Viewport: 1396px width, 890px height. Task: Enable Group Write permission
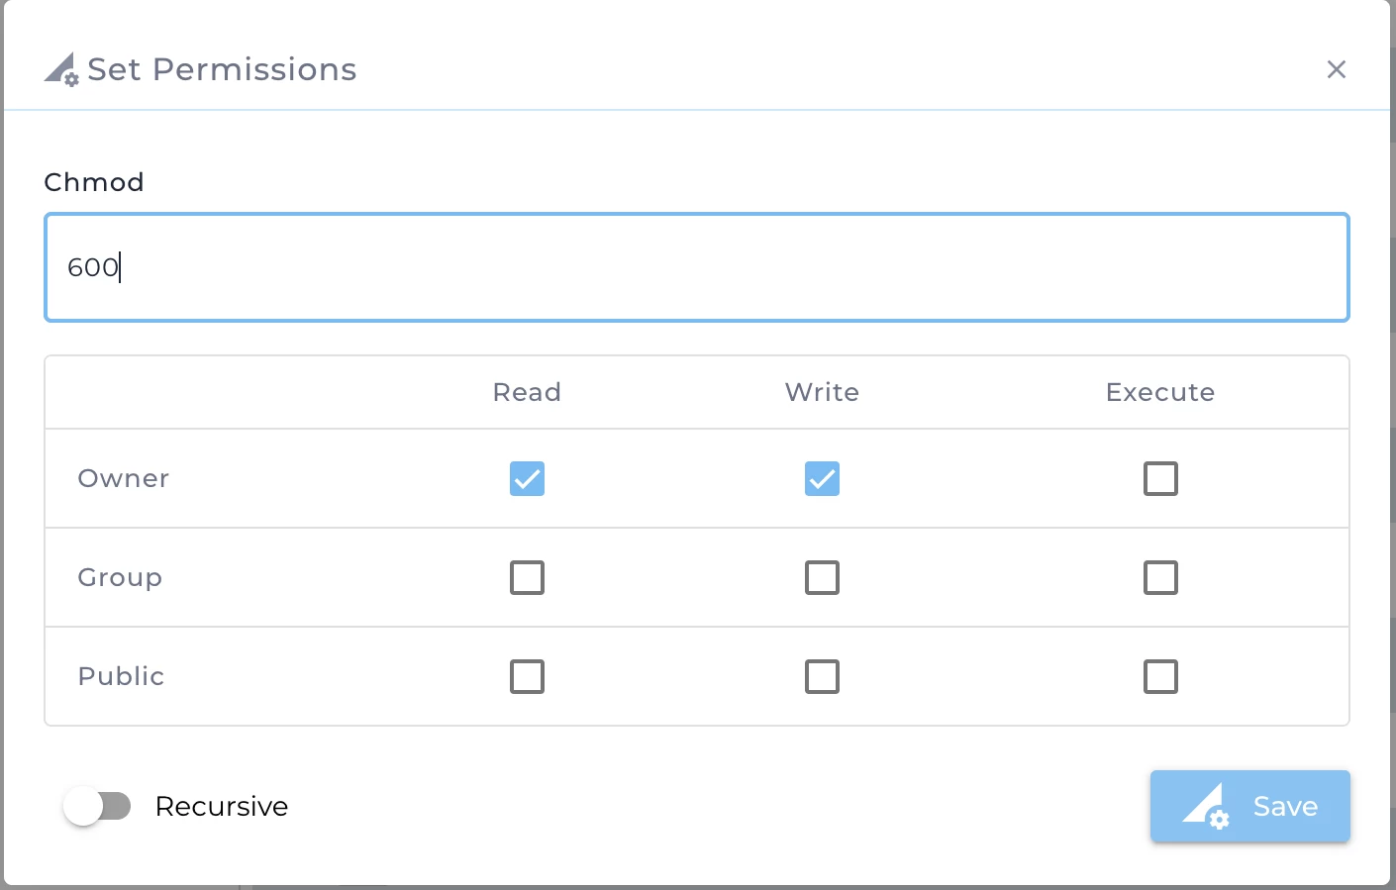coord(822,578)
